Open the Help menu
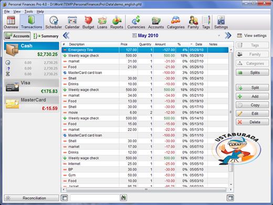The height and width of the screenshot is (205, 273). point(40,12)
